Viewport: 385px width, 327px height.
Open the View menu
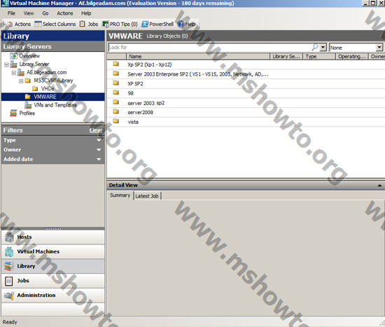[29, 13]
